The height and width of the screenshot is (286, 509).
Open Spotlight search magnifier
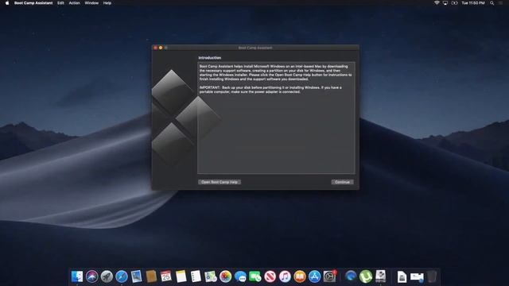pos(492,3)
